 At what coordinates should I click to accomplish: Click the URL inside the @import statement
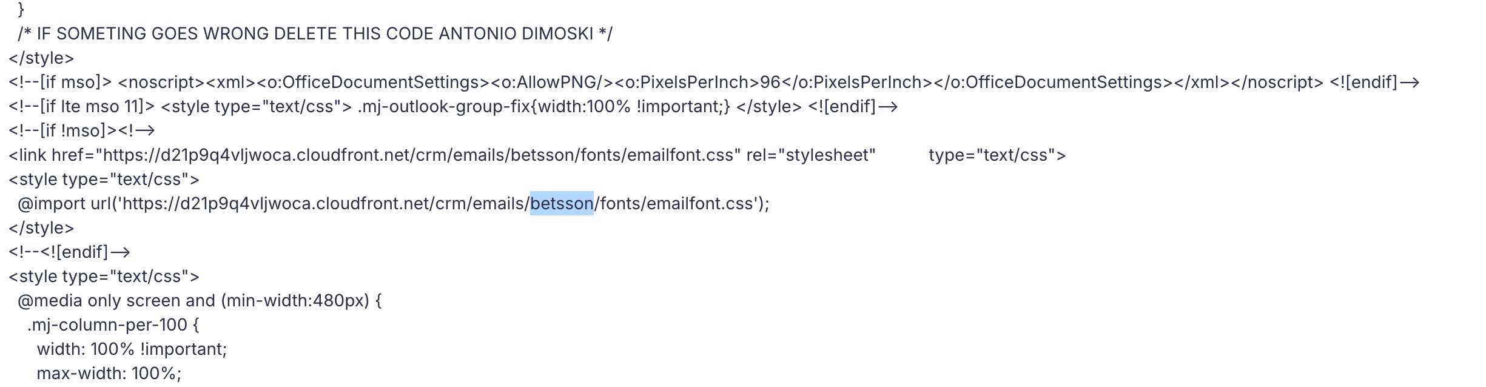pyautogui.click(x=437, y=204)
